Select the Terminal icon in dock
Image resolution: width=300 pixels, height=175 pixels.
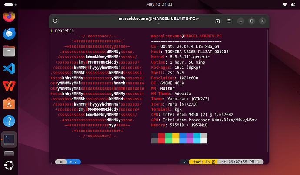(9, 139)
